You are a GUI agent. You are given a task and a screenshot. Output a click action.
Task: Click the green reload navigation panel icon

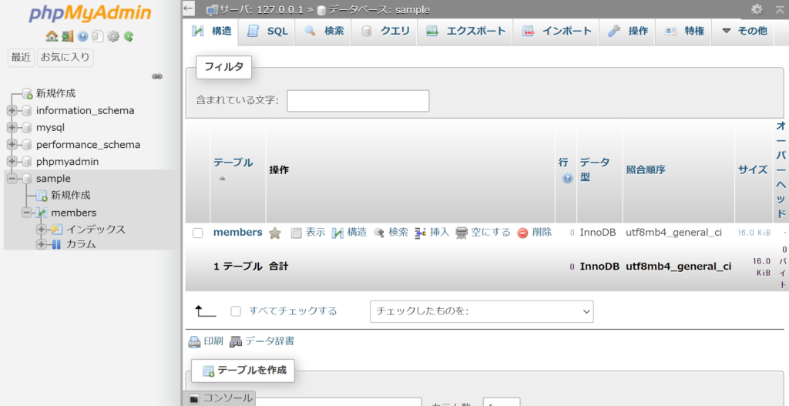[129, 36]
